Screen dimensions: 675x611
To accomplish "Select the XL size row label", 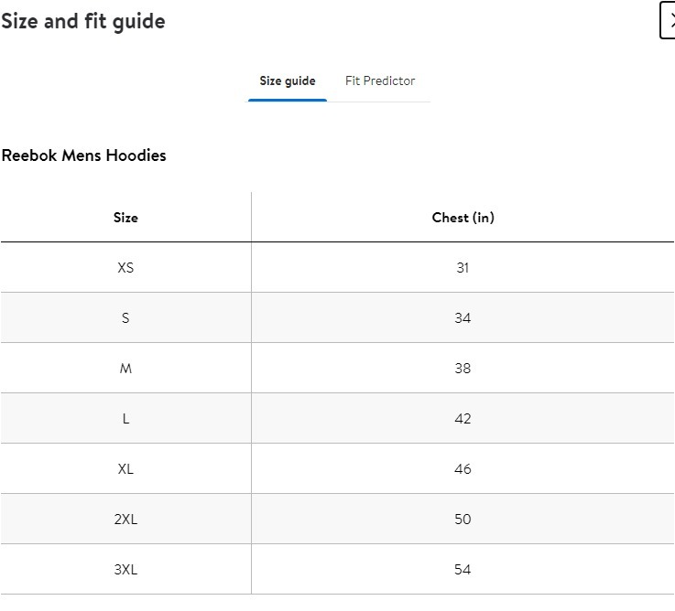I will (125, 469).
